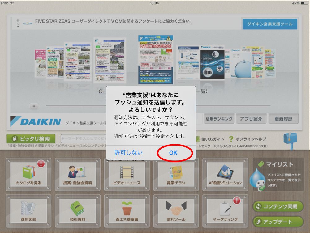Open the 提案チラシ flyer tile
The height and width of the screenshot is (233, 310).
point(176,174)
